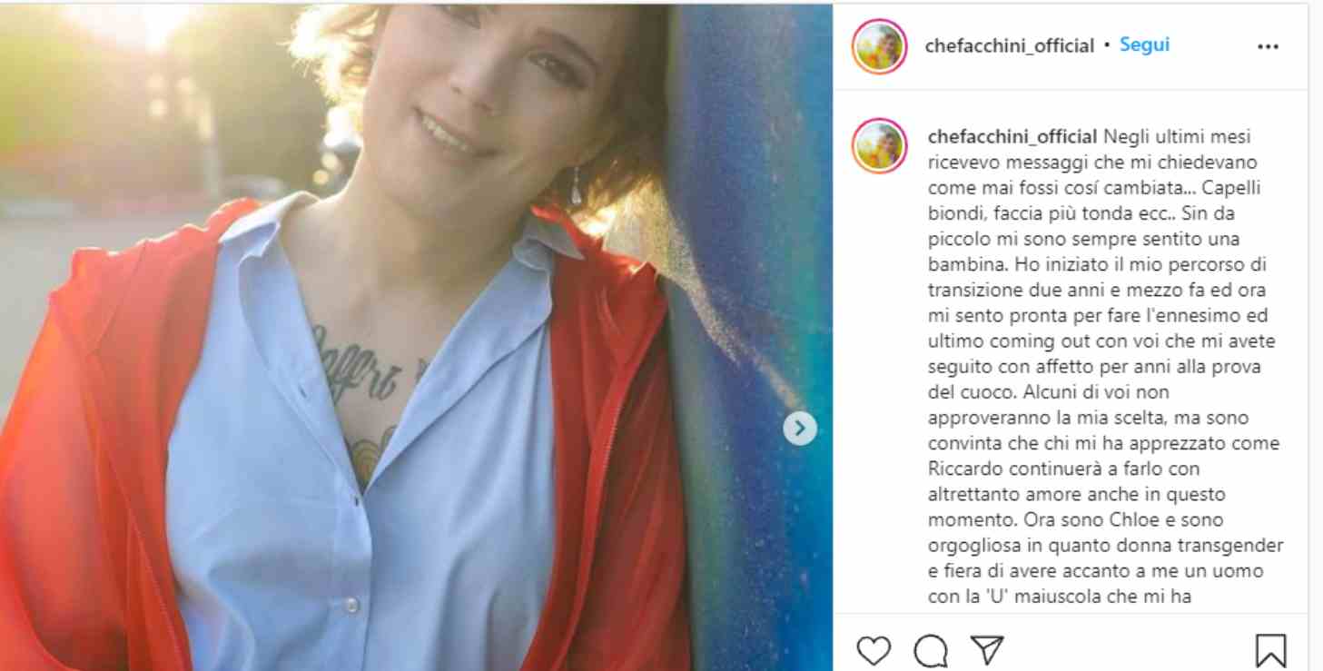Open comments via the speech bubble icon
1323x671 pixels.
click(931, 650)
